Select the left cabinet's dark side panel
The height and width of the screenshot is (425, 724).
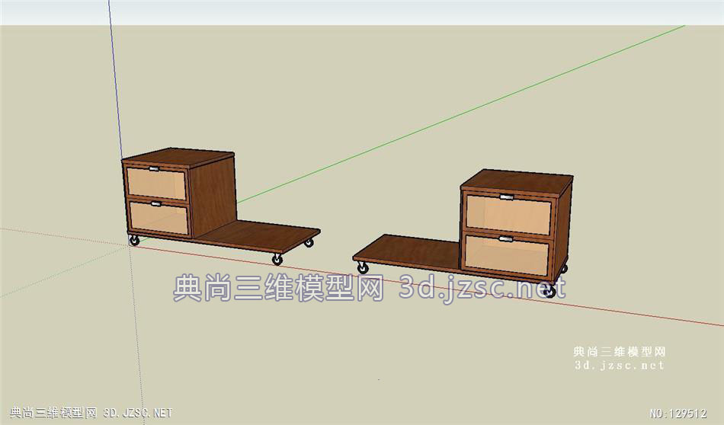pyautogui.click(x=213, y=196)
